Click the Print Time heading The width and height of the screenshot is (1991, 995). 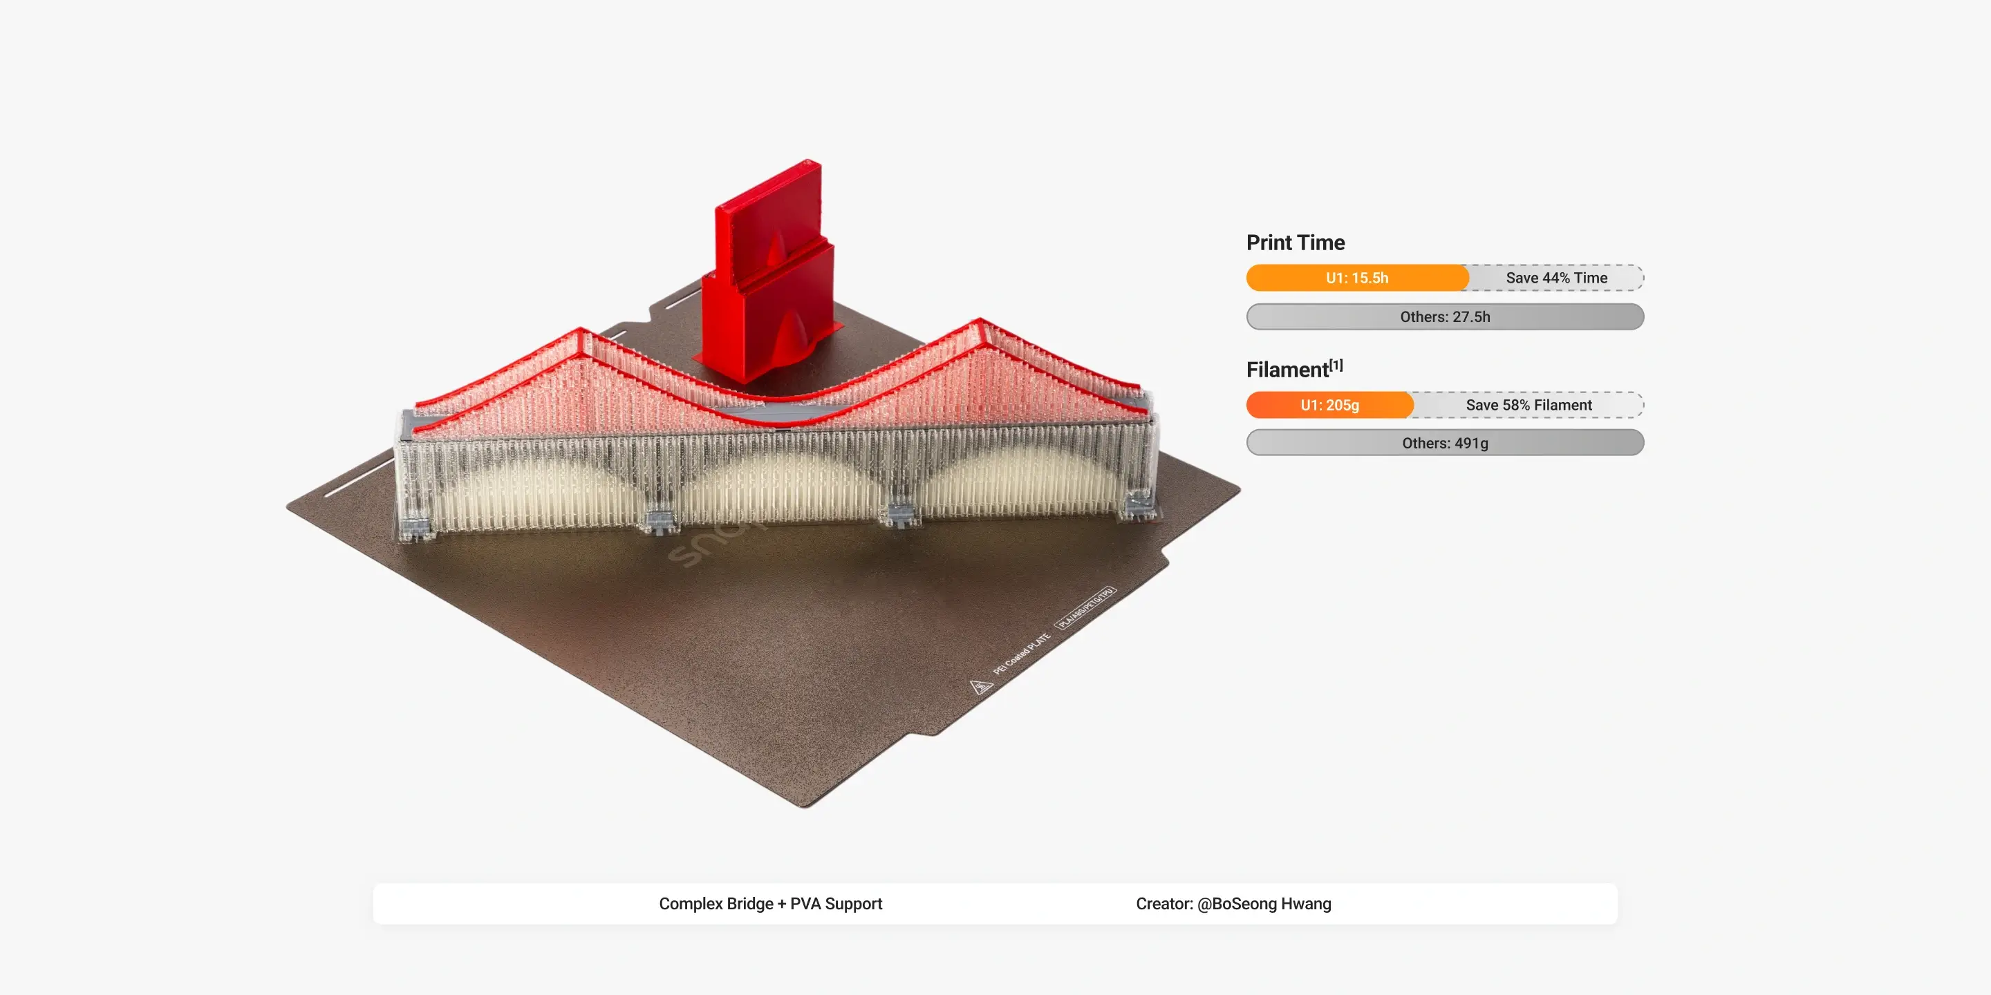[x=1296, y=243]
